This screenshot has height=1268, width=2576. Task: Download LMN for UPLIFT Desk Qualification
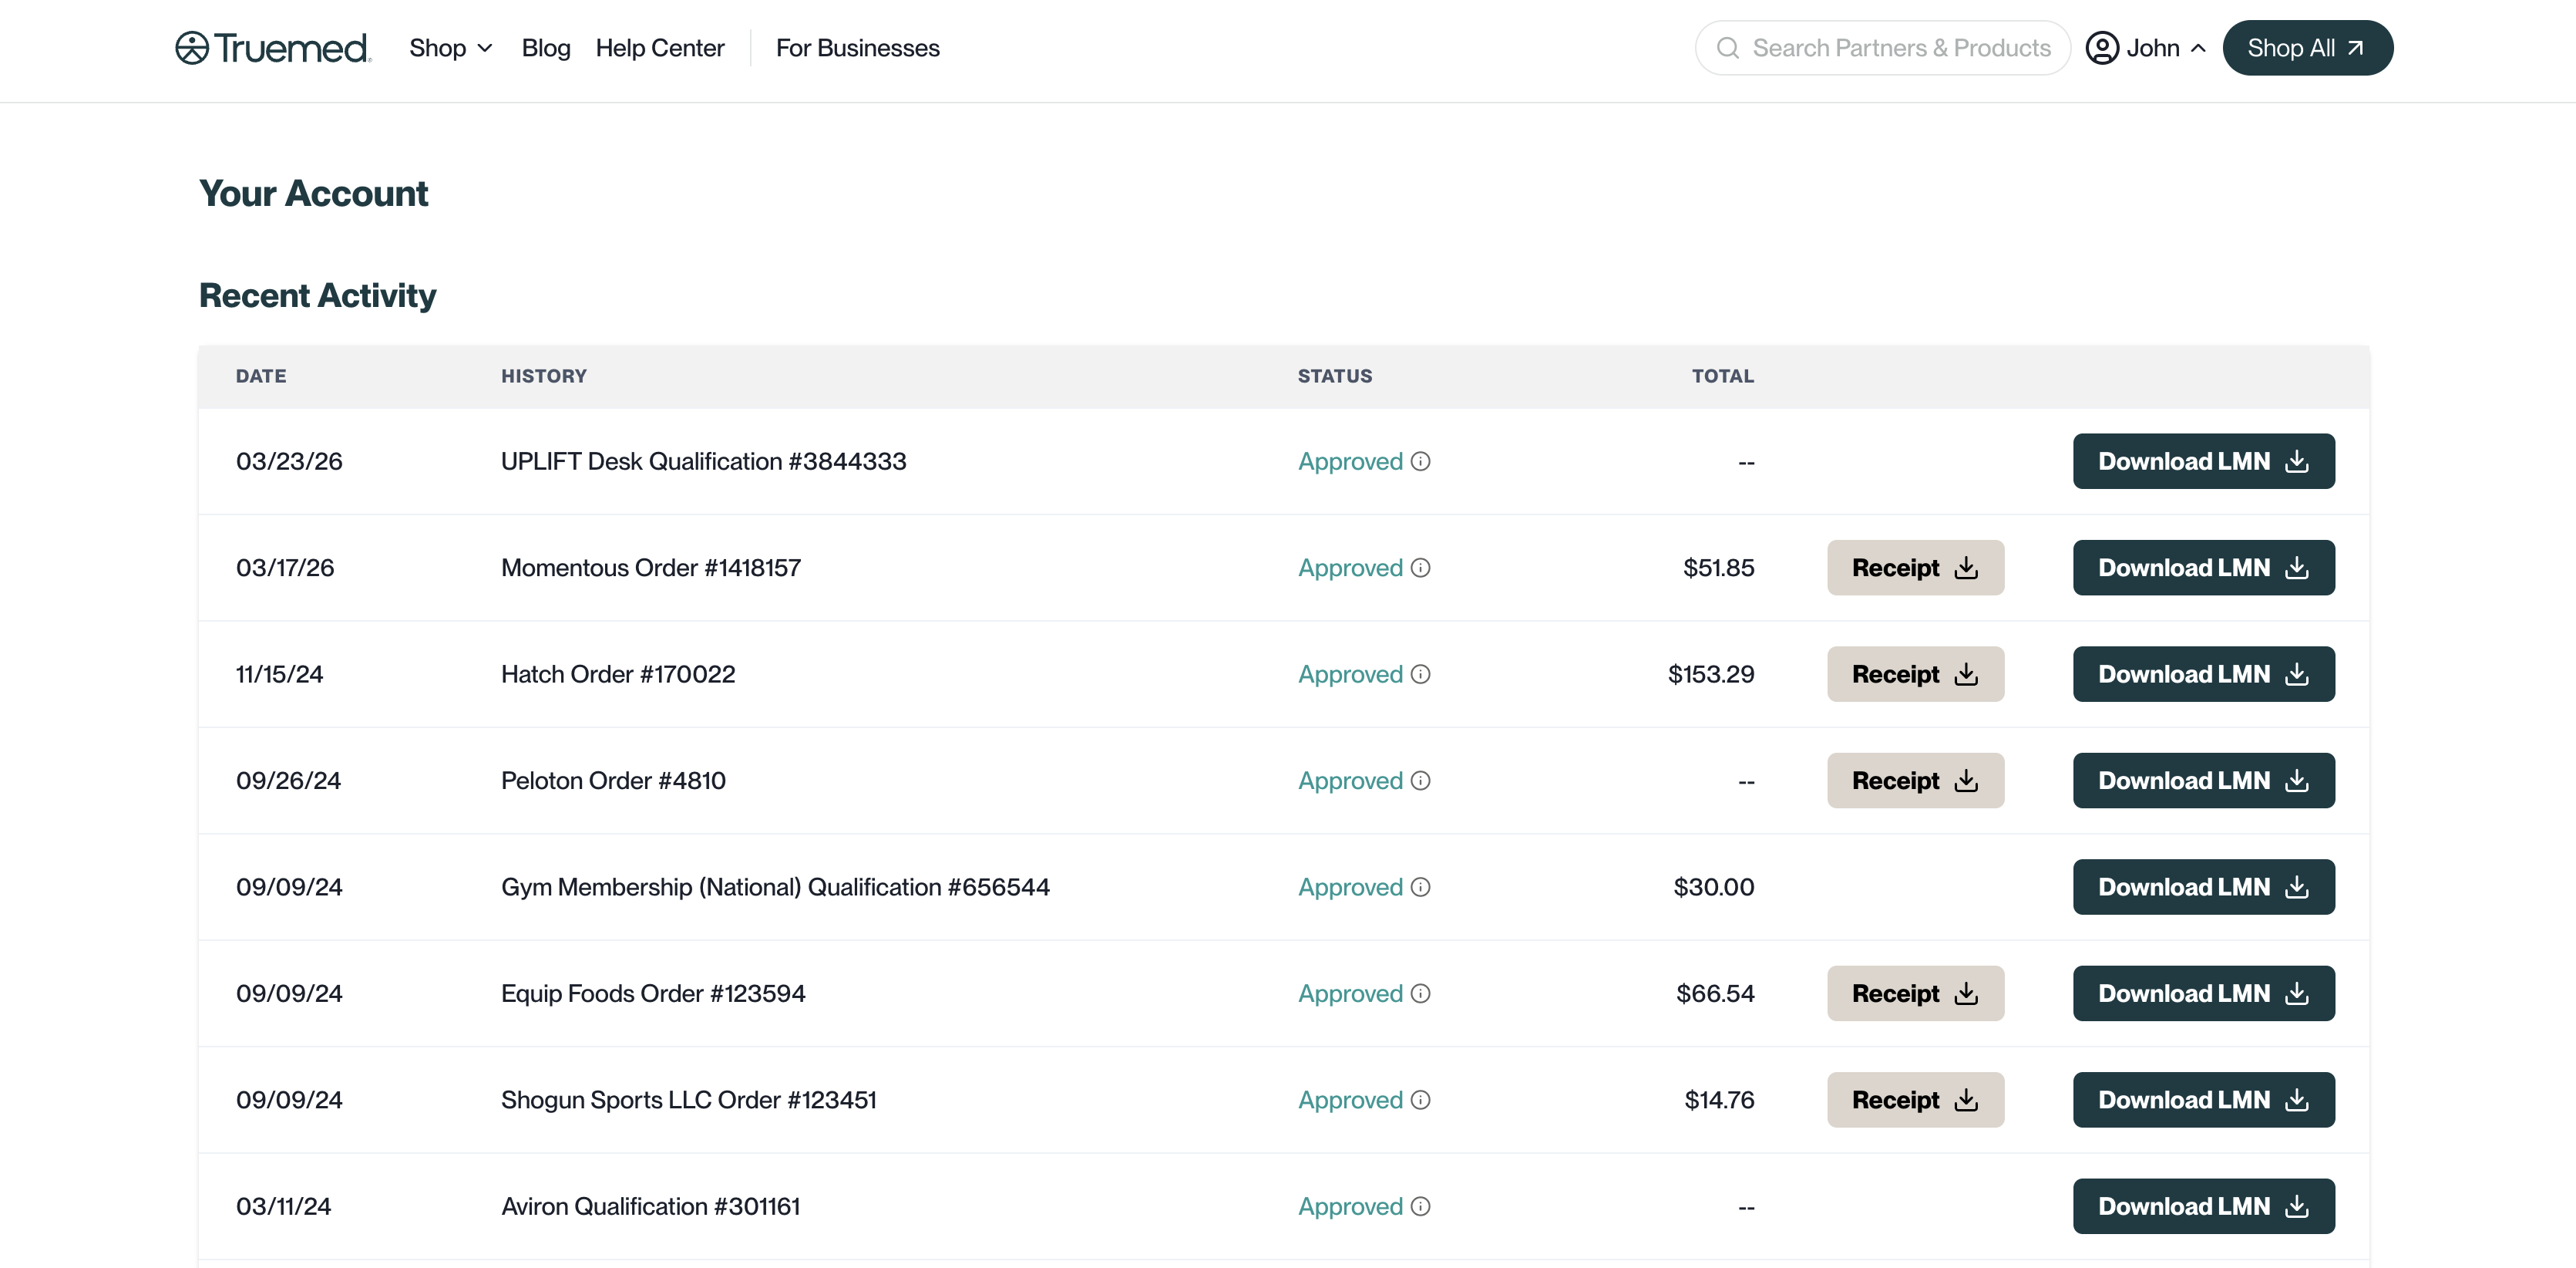[2203, 461]
